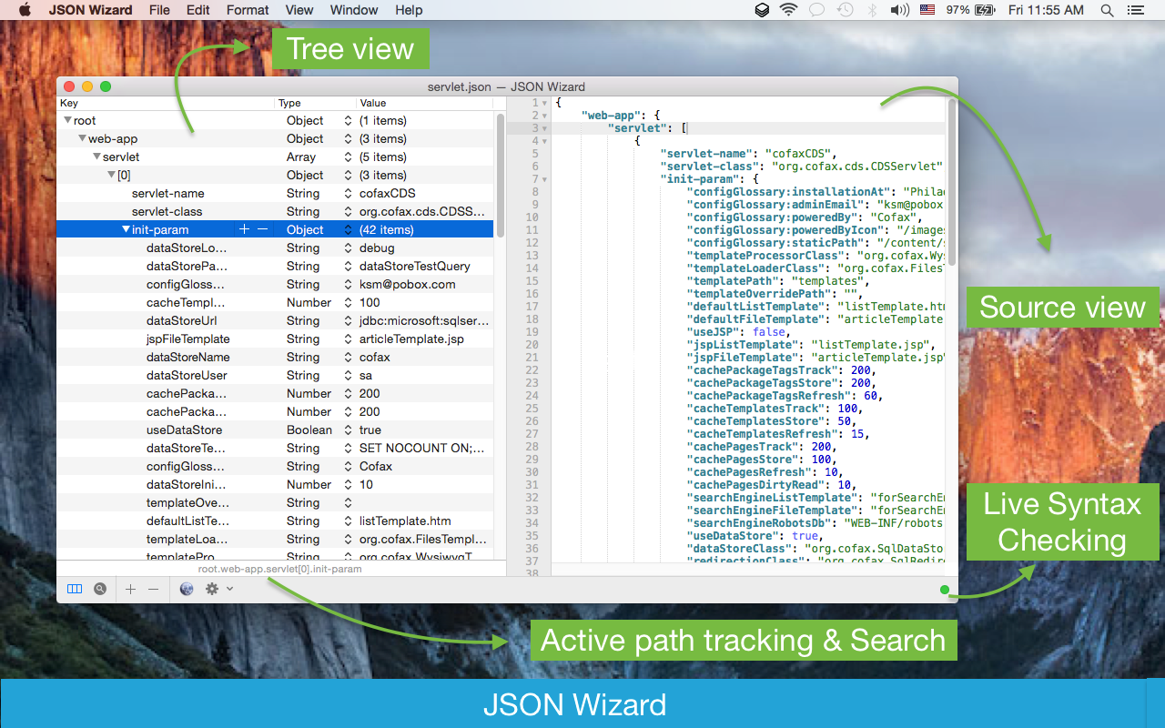1165x728 pixels.
Task: Add item via plus on init-param row
Action: tap(244, 229)
